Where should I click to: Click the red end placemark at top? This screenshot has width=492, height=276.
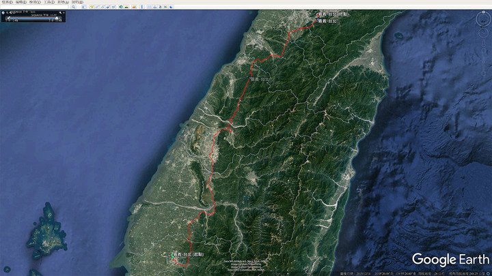(x=317, y=14)
